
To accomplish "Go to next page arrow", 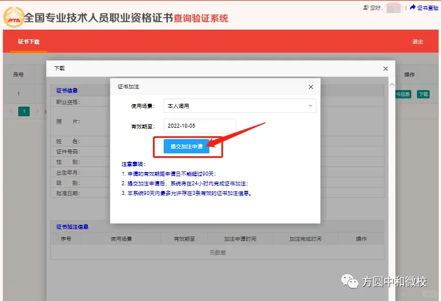I will click(x=37, y=111).
